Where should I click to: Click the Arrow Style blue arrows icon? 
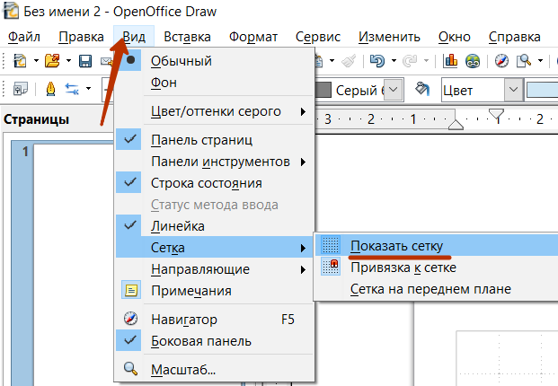click(72, 89)
